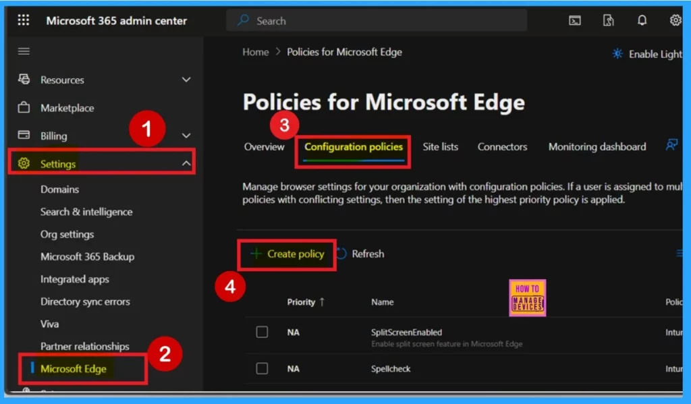Viewport: 691px width, 404px height.
Task: Click the Home breadcrumb link
Action: point(255,52)
